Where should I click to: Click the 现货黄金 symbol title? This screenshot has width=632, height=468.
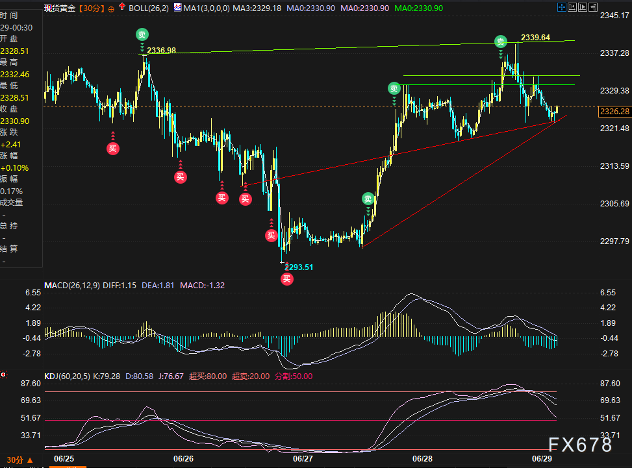click(x=60, y=8)
